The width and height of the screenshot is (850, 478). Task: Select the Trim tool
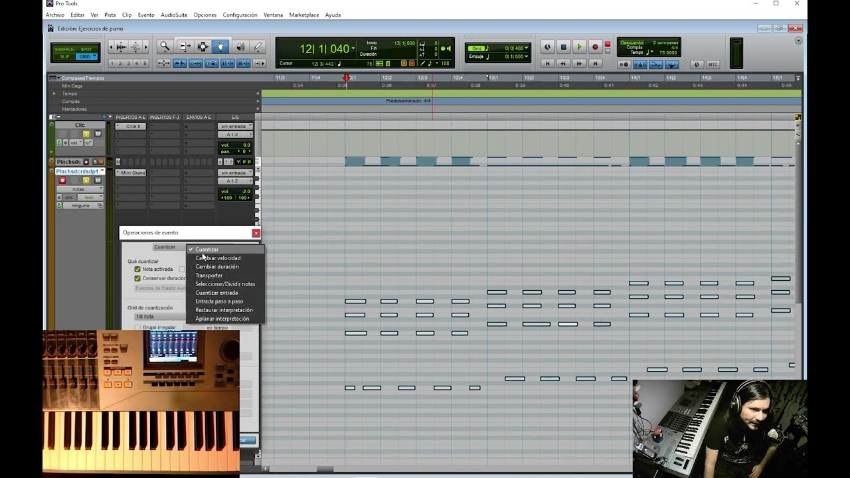tap(185, 46)
